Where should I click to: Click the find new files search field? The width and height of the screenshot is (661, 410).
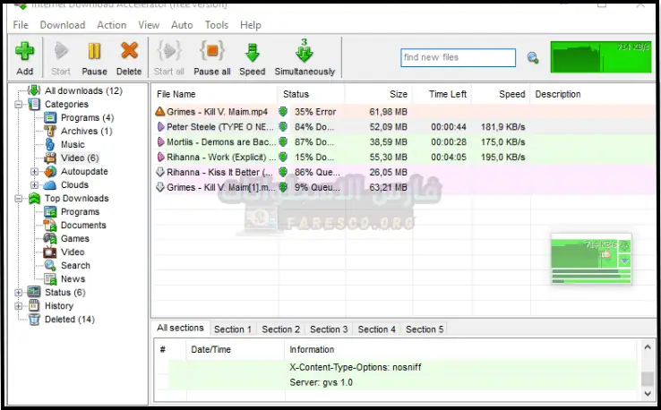point(458,58)
